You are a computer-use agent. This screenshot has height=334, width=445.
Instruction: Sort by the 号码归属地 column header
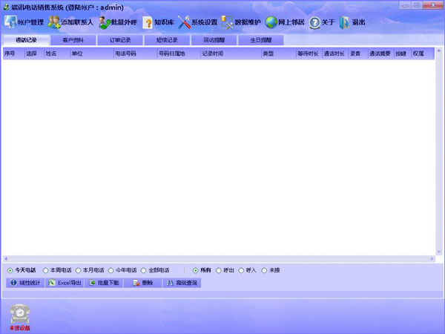(x=179, y=53)
